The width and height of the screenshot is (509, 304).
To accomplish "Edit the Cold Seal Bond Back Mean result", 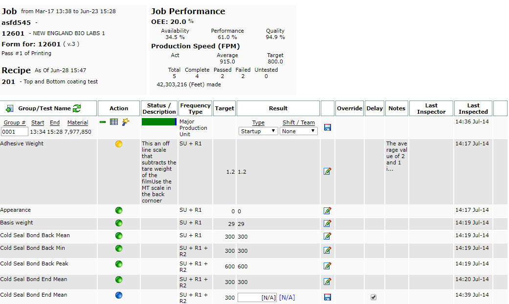I will (327, 236).
